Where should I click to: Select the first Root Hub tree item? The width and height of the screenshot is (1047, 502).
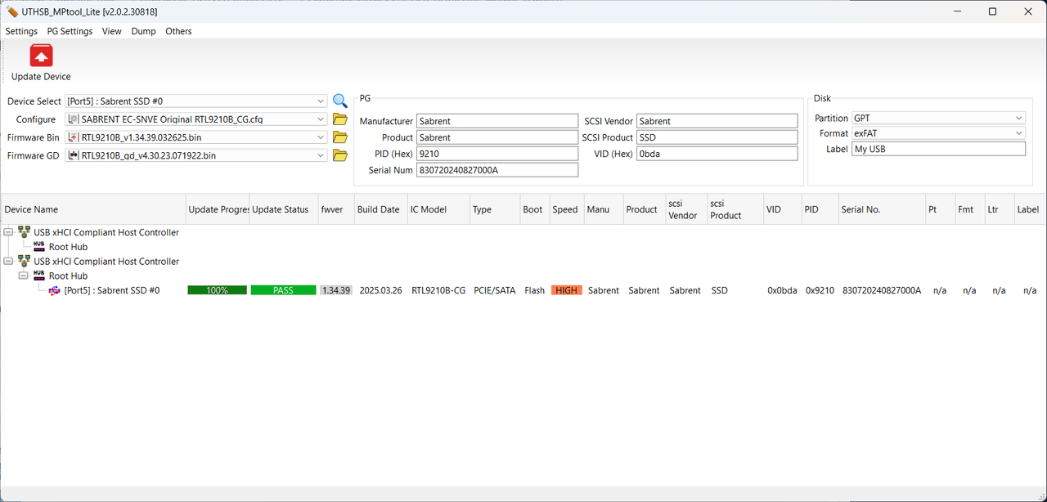[68, 247]
